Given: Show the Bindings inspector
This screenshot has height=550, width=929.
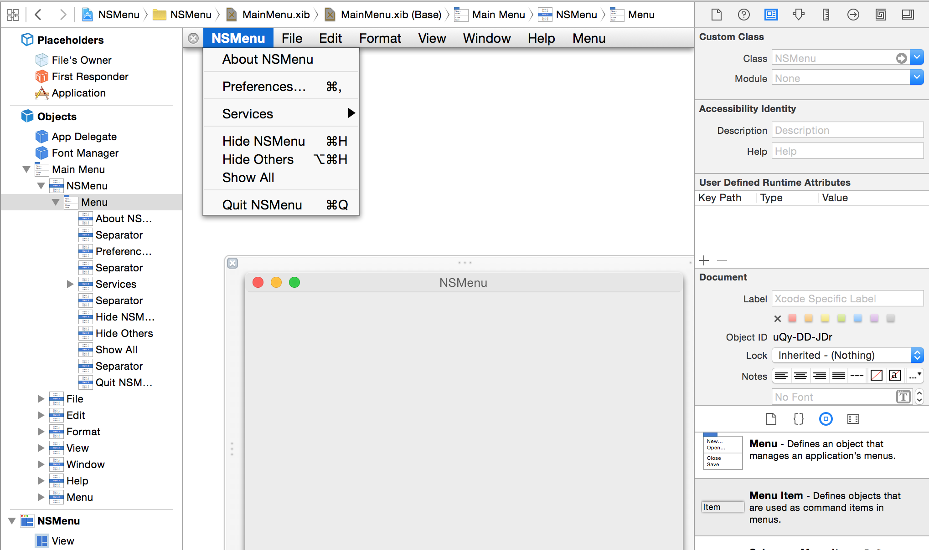Looking at the screenshot, I should pos(880,15).
